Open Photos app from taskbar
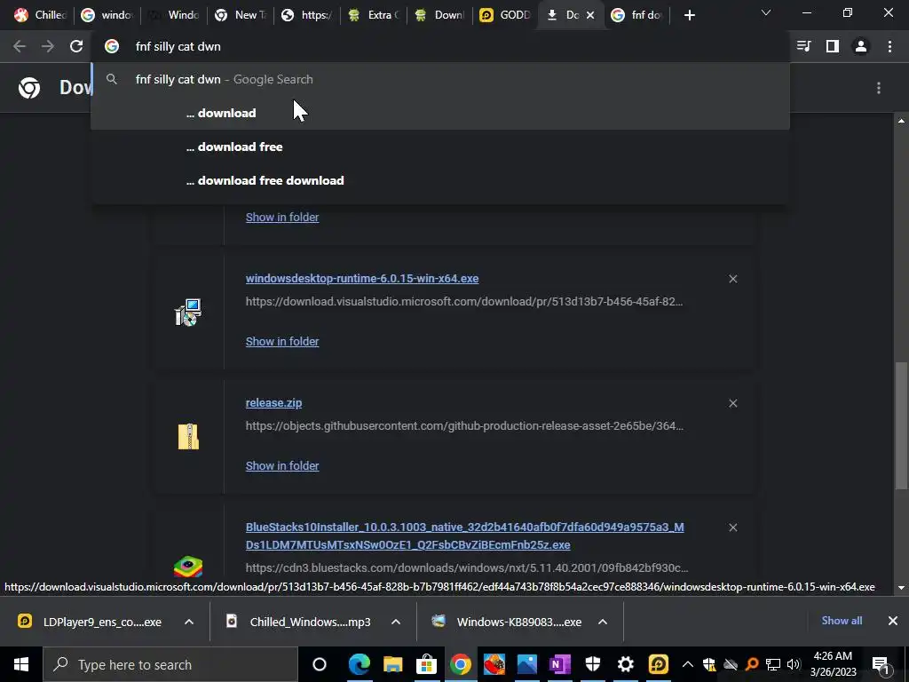 click(526, 664)
